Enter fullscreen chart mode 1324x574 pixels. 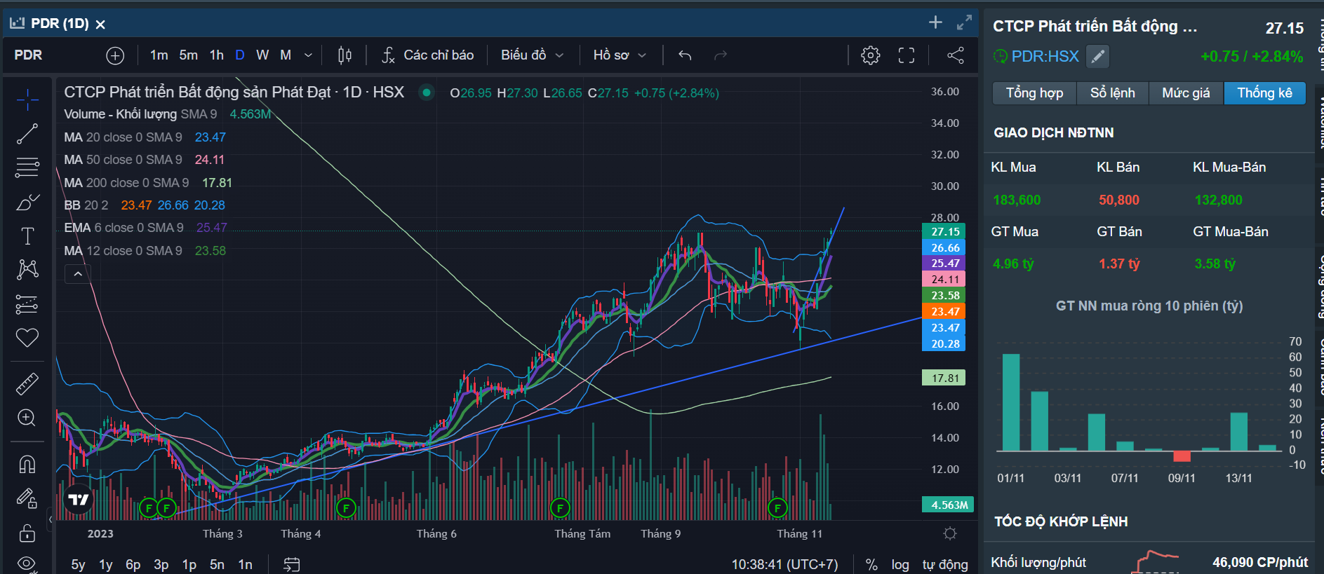pos(907,55)
